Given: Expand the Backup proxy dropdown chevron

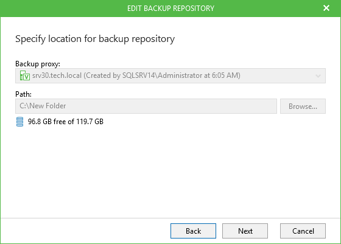Looking at the screenshot, I should tap(318, 76).
